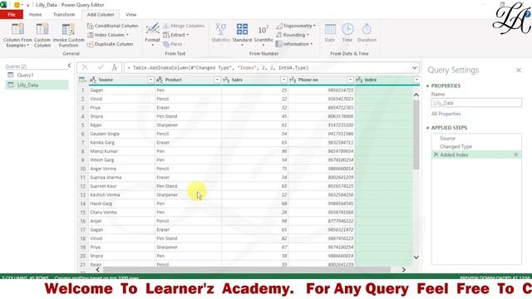Screen dimensions: 532x299
Task: Cancel formula edit with X icon
Action: [85, 67]
